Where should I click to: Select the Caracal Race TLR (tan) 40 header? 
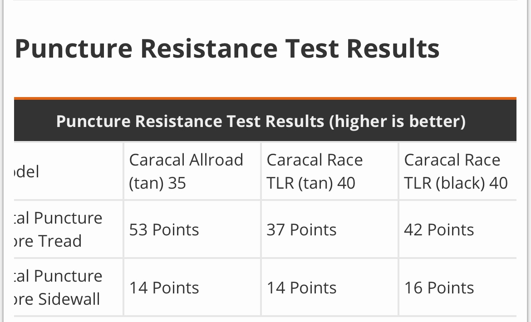tap(315, 171)
